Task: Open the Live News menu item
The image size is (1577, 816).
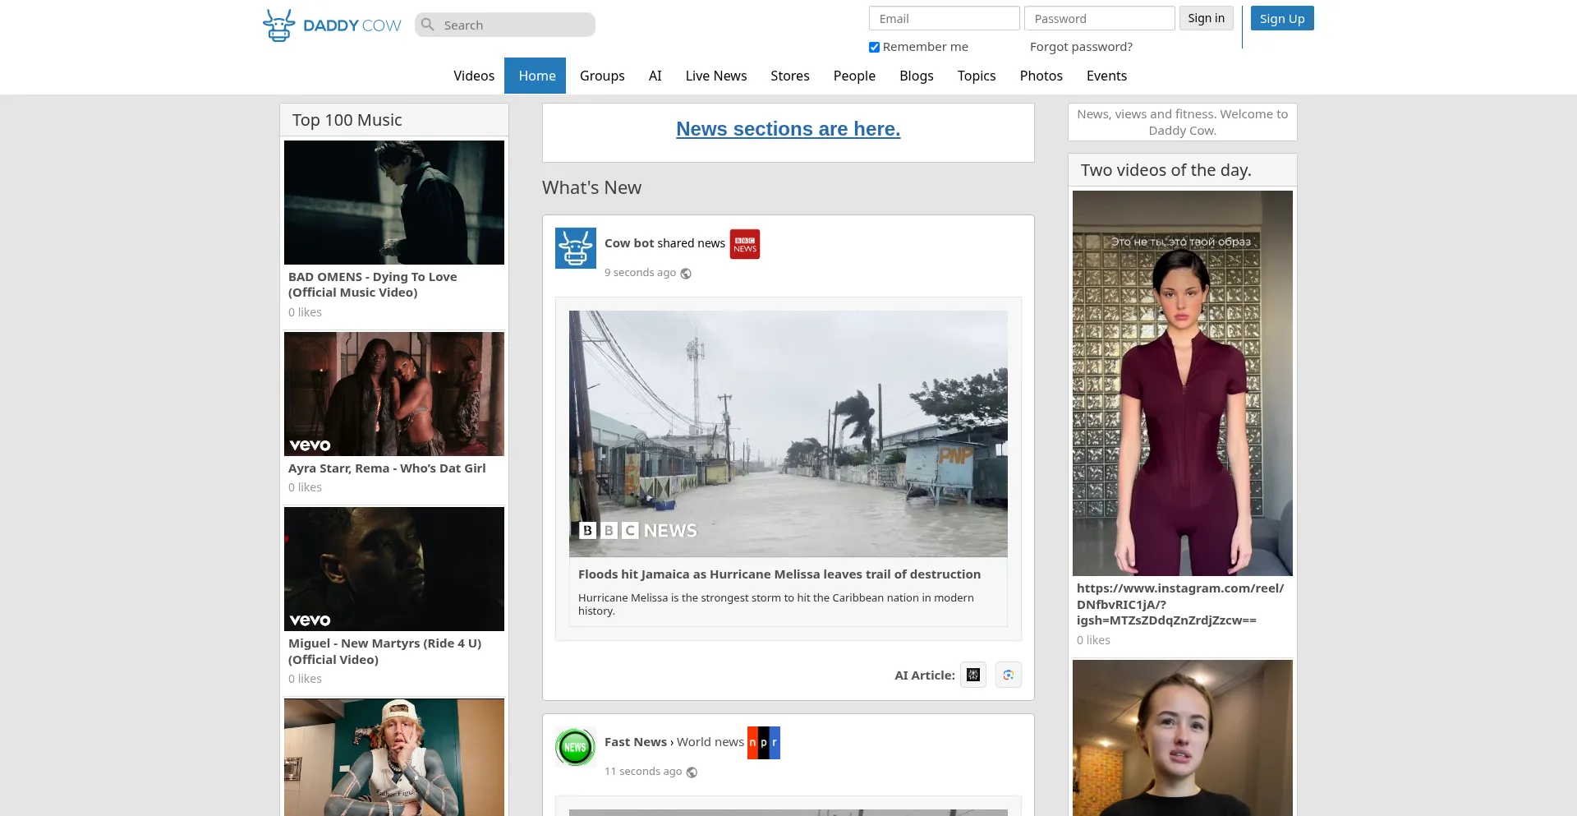Action: pos(715,76)
